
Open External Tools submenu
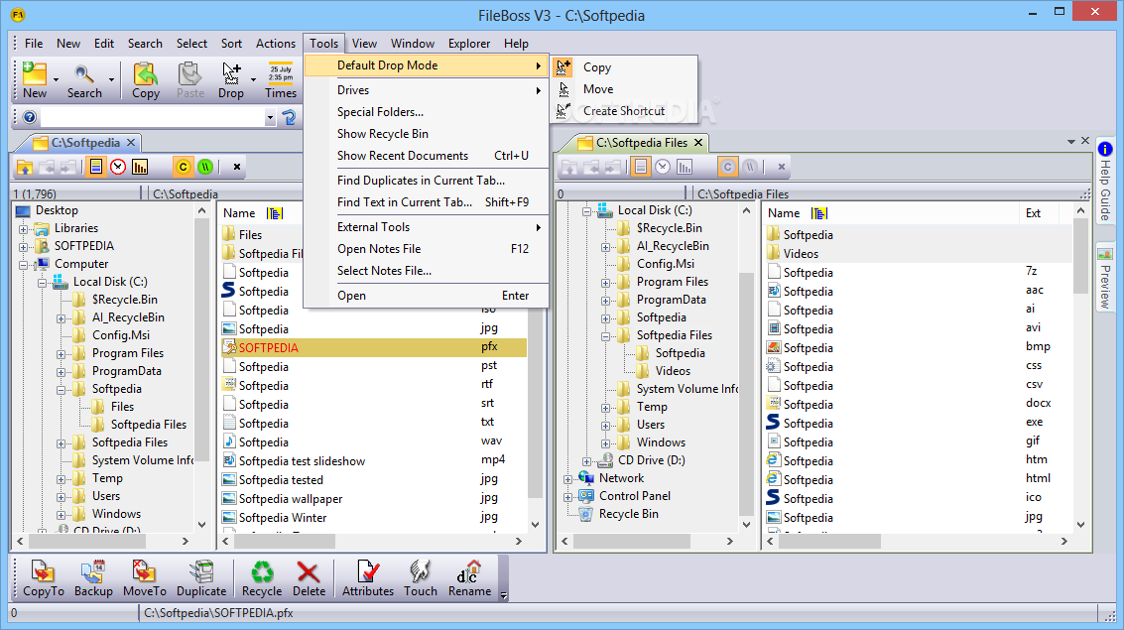tap(426, 227)
